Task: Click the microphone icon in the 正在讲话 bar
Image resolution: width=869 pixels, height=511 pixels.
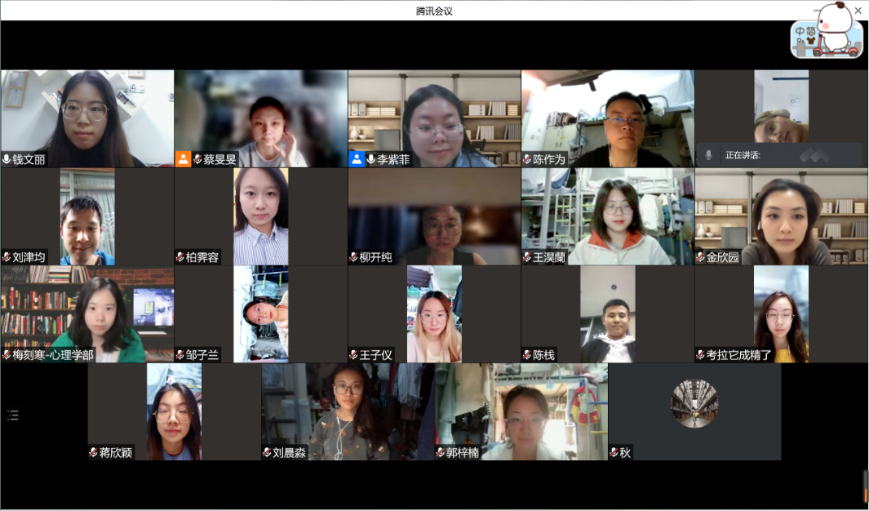Action: pos(708,154)
